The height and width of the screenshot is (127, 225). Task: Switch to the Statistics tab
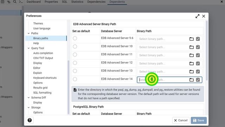tap(77, 2)
